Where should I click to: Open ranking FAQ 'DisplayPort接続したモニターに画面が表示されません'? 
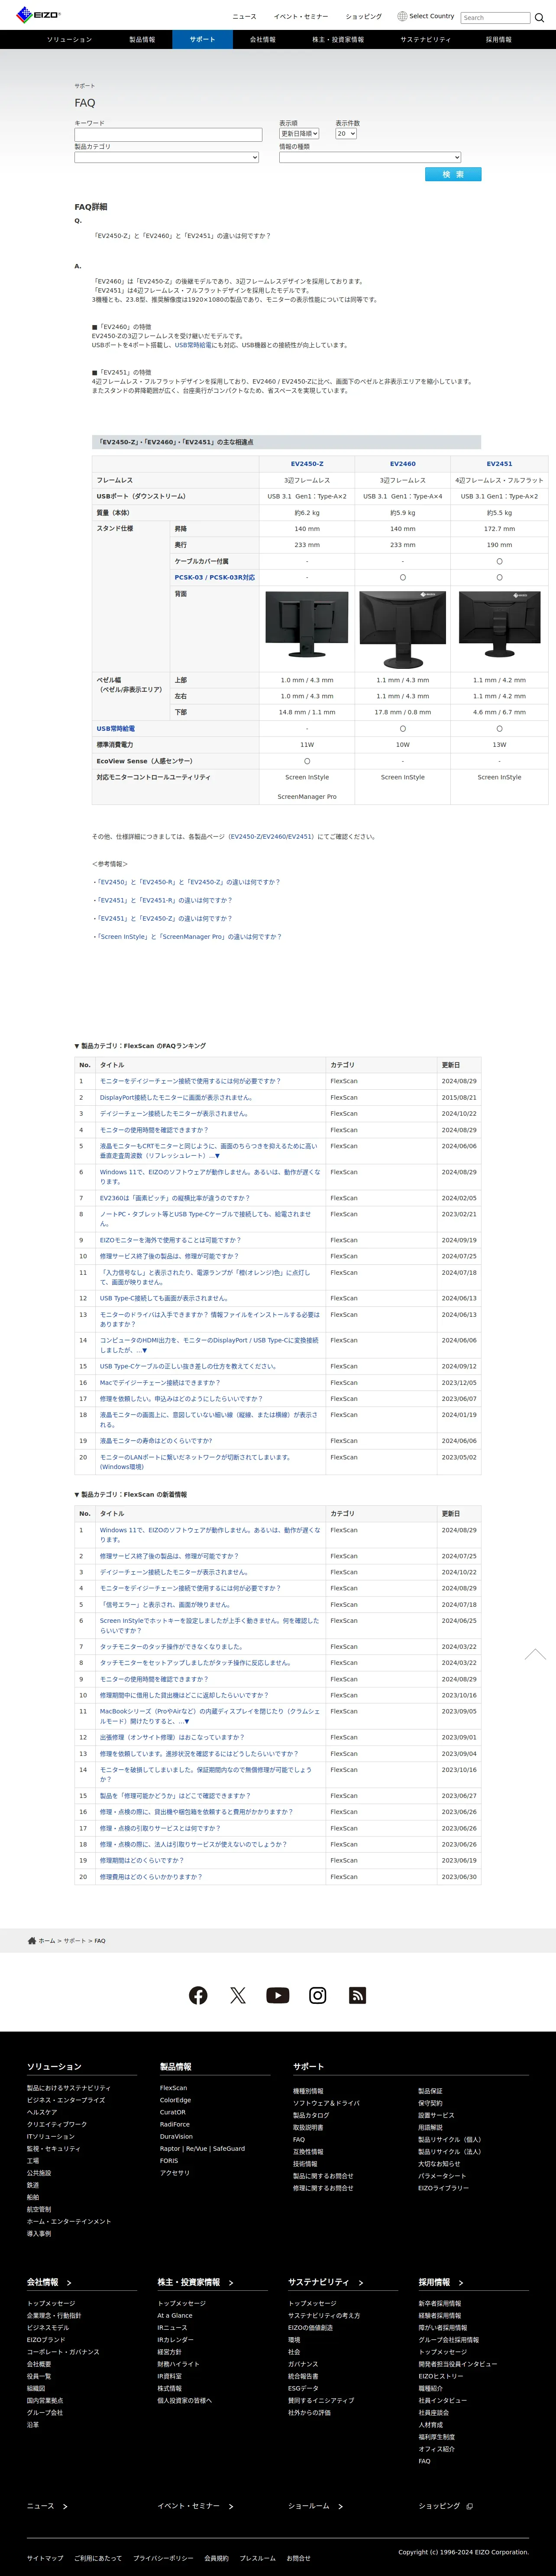[176, 1097]
